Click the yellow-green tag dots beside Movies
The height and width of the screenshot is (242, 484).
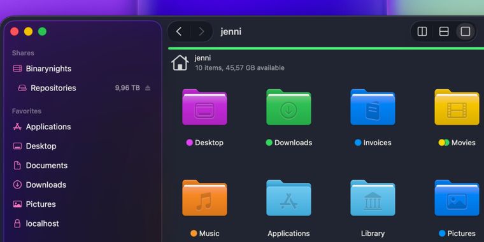444,143
